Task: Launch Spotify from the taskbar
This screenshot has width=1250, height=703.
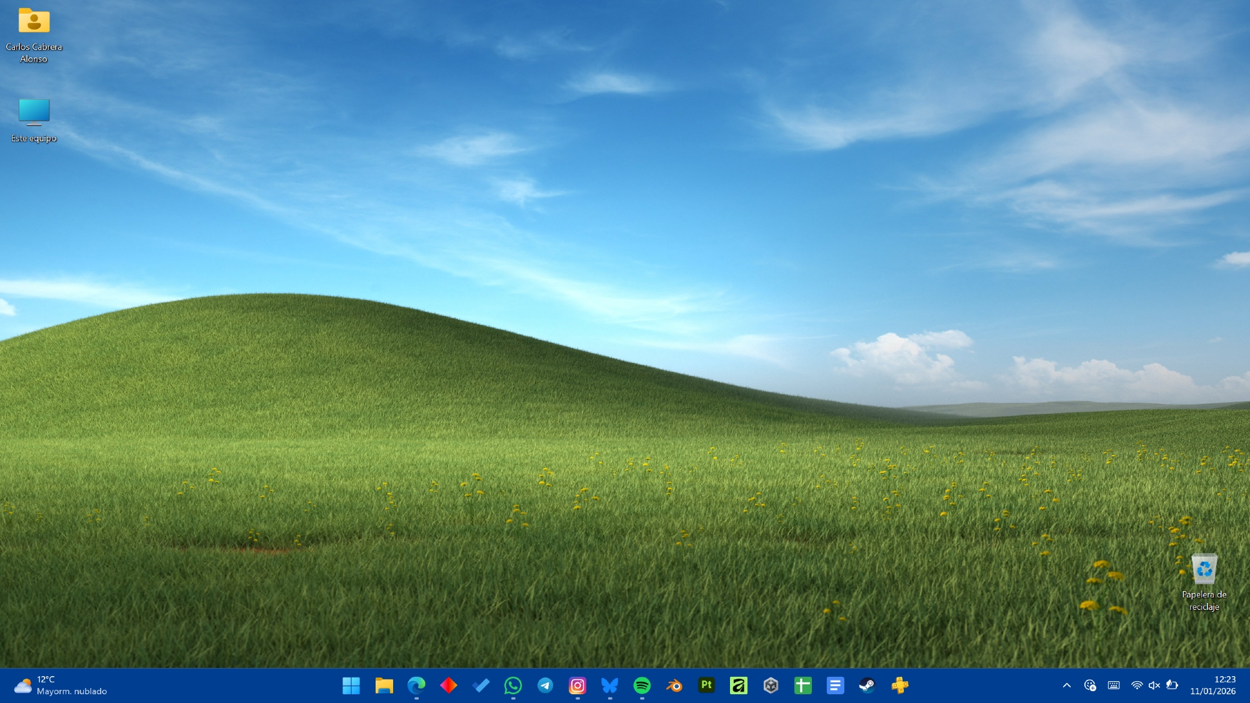Action: [642, 686]
